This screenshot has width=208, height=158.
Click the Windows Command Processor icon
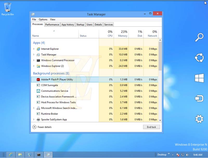click(38, 60)
